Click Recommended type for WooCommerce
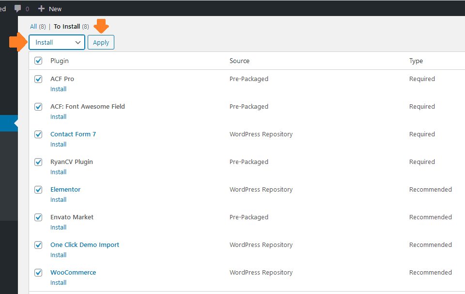The height and width of the screenshot is (294, 465). 431,272
